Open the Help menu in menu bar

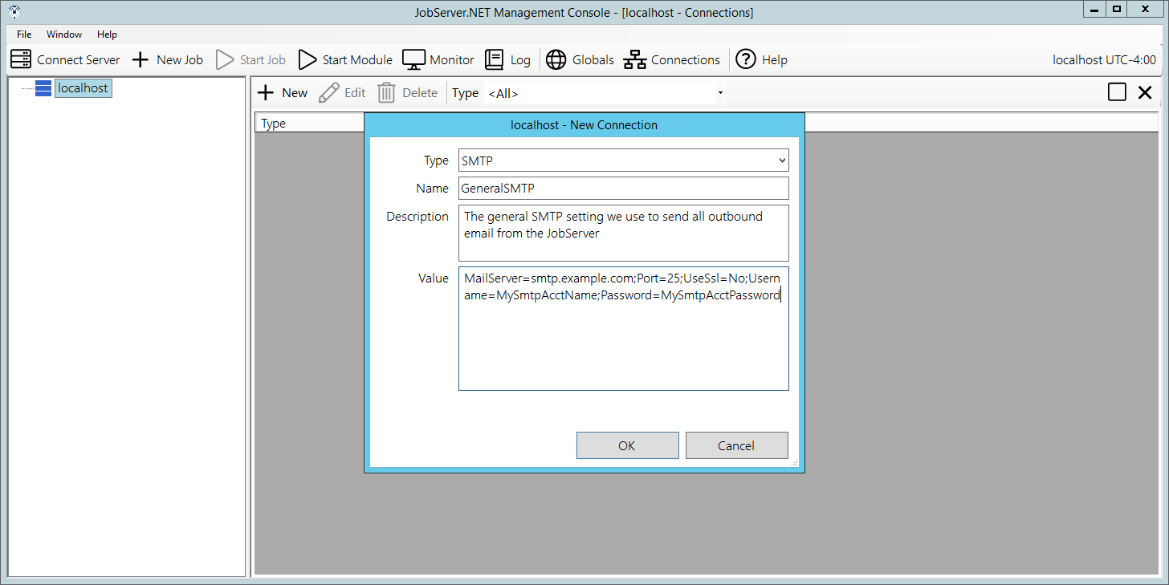tap(107, 35)
